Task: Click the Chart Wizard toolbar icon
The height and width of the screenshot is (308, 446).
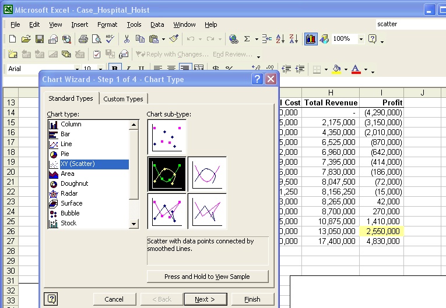Action: 310,39
